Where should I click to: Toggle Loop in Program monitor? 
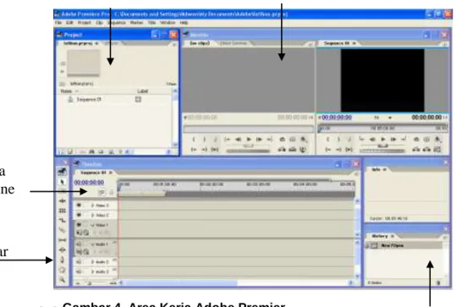click(x=416, y=140)
